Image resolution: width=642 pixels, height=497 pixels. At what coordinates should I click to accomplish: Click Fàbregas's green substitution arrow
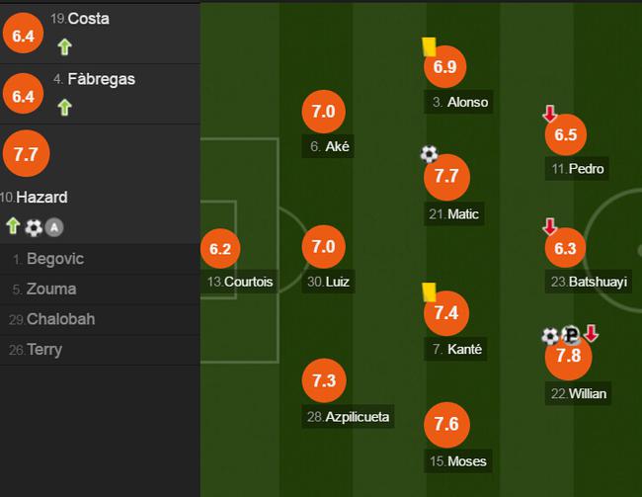(64, 108)
